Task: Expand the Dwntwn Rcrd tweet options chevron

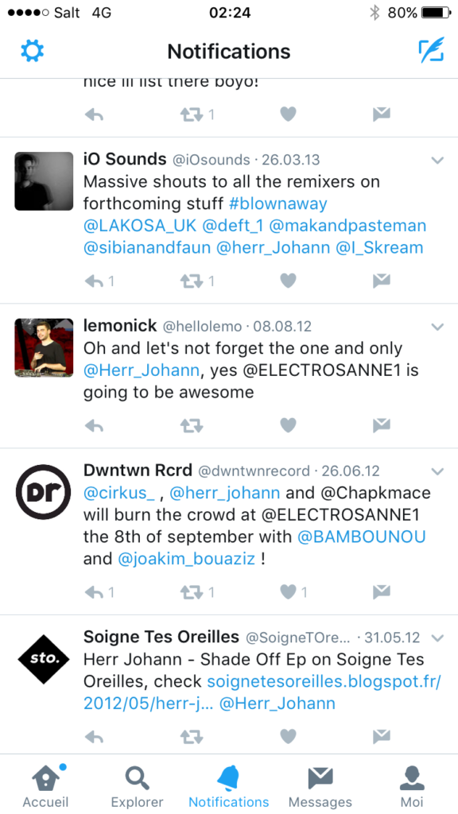Action: click(438, 472)
